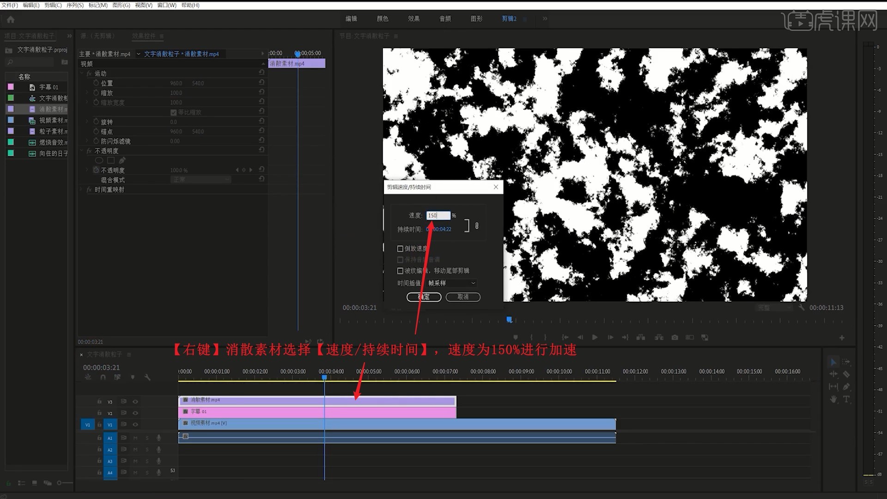
Task: Click the Export Frame camera icon
Action: 675,337
